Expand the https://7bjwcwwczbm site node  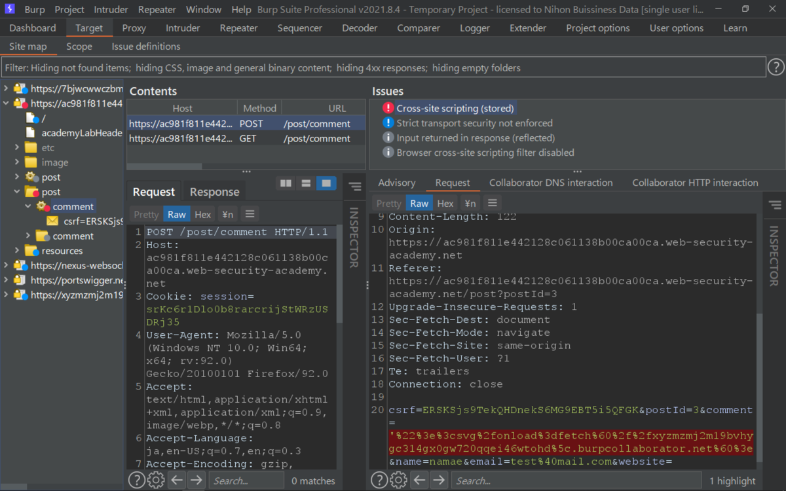pyautogui.click(x=6, y=88)
